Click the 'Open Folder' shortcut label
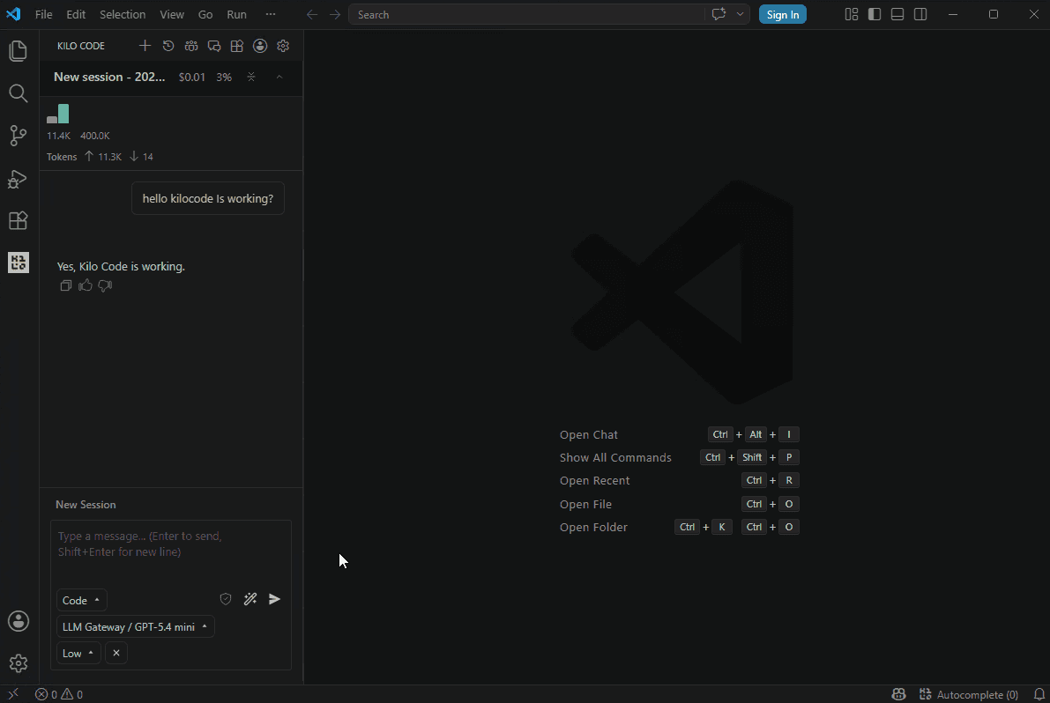Viewport: 1050px width, 703px height. [593, 527]
